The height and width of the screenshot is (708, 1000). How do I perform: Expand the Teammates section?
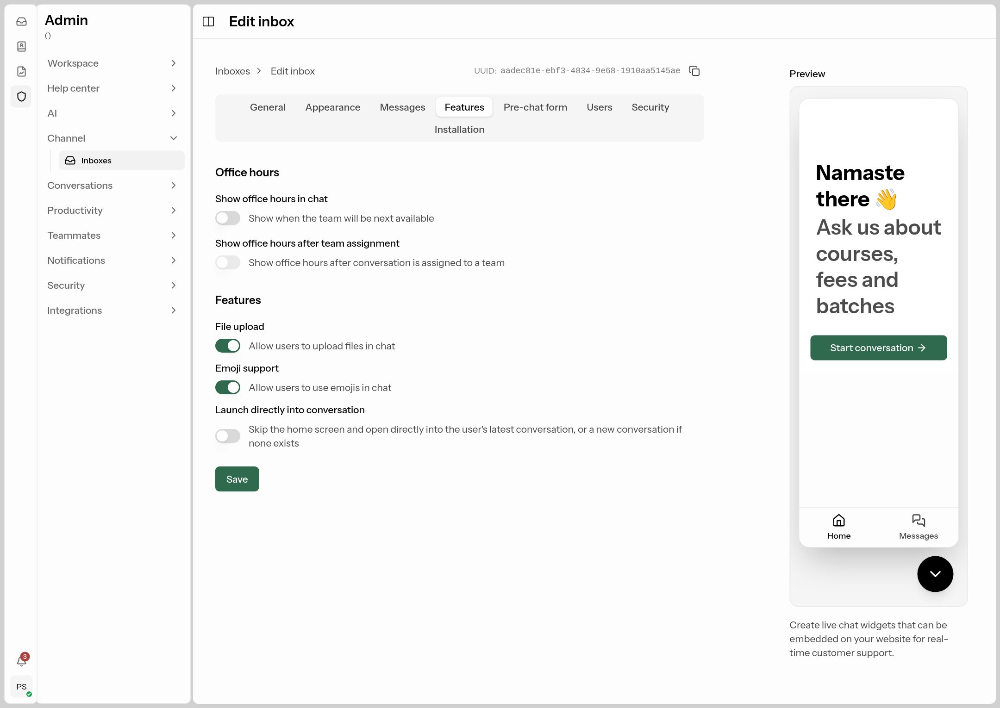[x=112, y=235]
